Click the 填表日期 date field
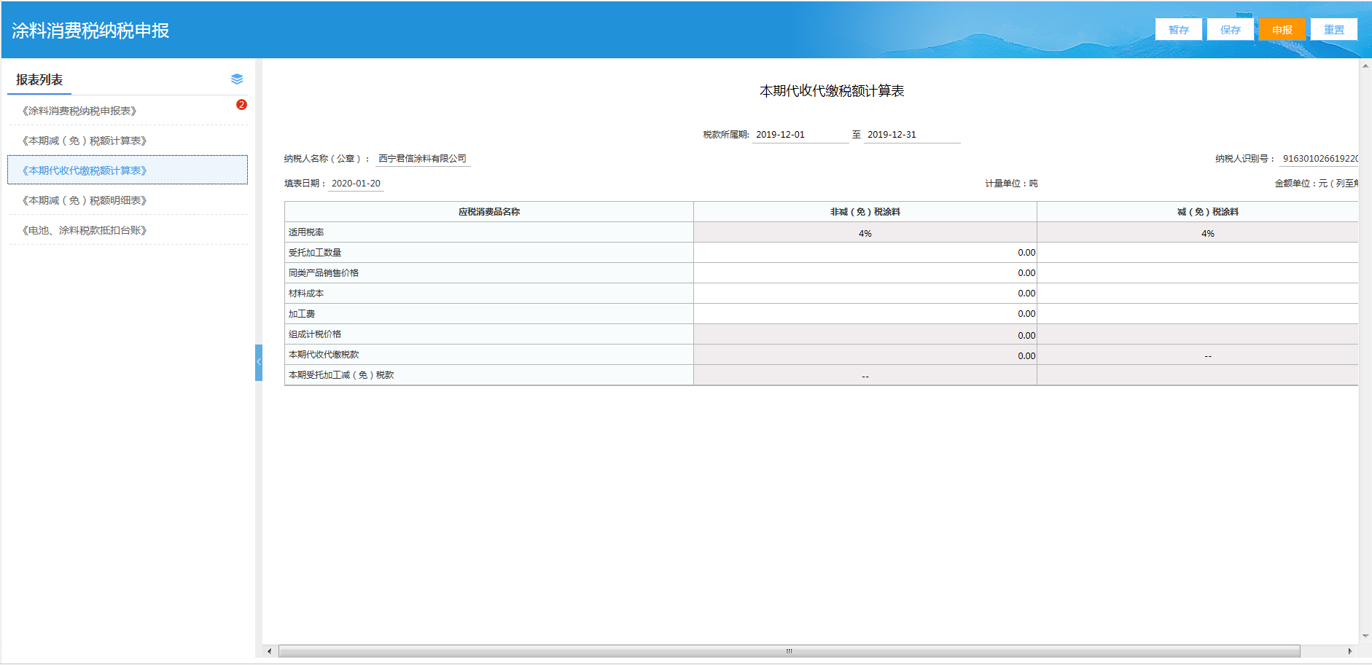 356,184
